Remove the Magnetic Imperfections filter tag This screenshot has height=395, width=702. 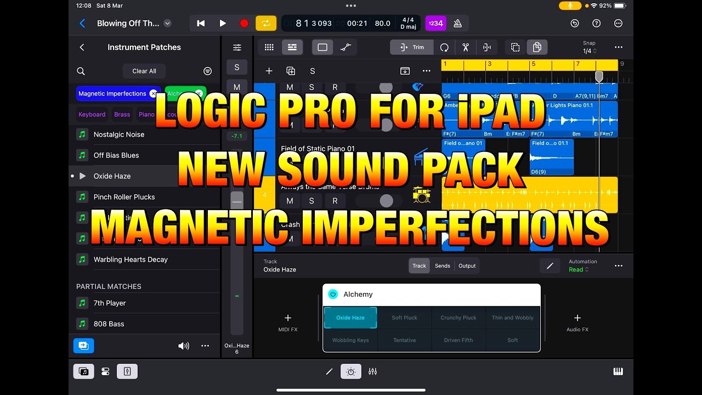coord(153,94)
